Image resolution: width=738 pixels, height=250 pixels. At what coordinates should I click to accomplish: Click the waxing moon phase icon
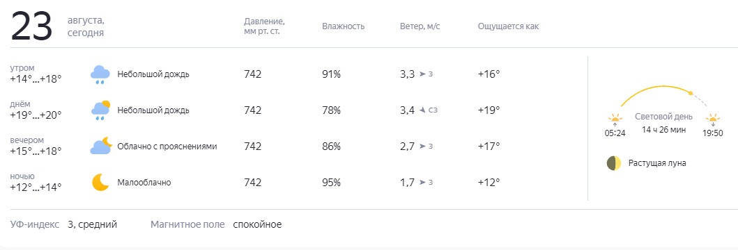tap(613, 163)
